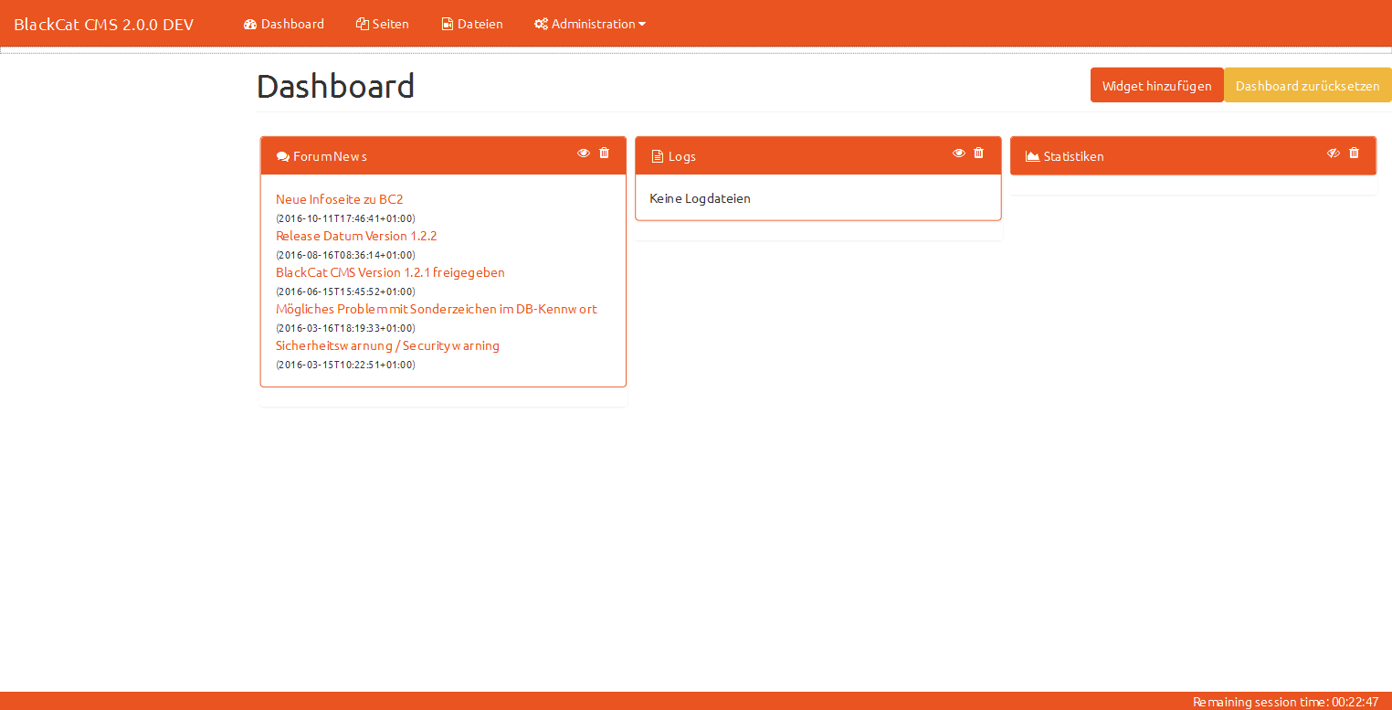
Task: Go to Seiten in navigation bar
Action: [x=383, y=24]
